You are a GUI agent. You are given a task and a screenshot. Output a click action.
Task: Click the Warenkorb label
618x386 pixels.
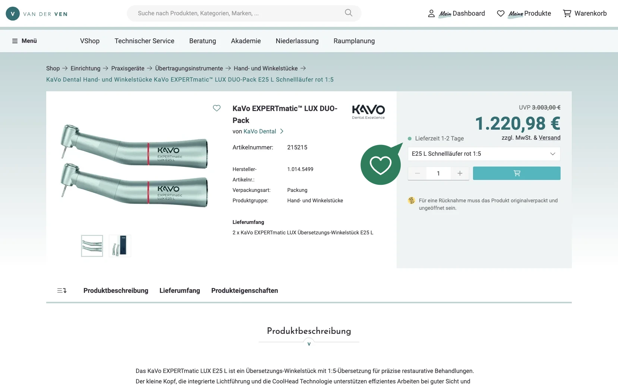point(590,13)
